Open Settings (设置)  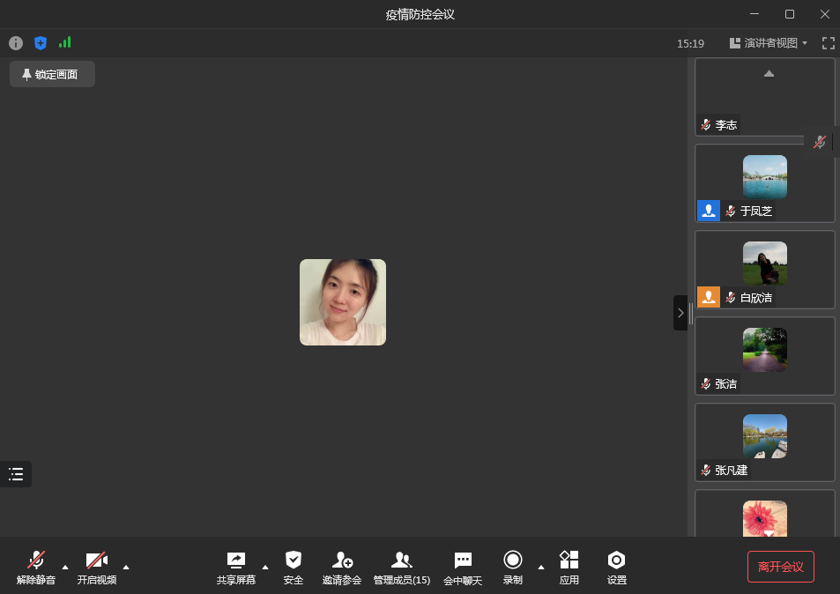(617, 567)
